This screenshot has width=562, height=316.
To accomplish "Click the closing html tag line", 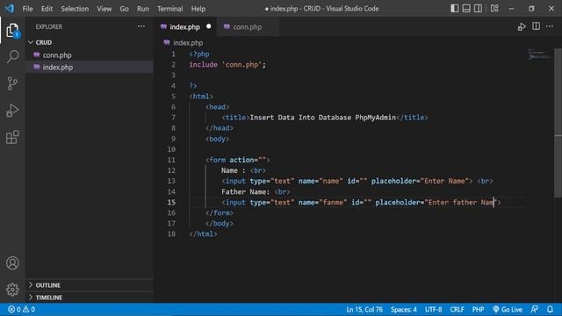I will pyautogui.click(x=203, y=234).
